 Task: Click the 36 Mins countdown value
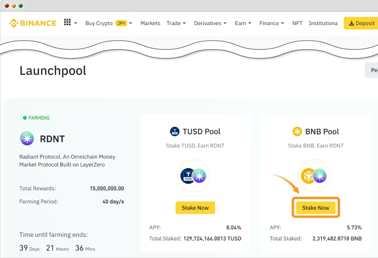[85, 248]
